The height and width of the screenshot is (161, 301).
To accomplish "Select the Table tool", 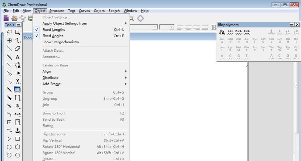I will [9, 123].
